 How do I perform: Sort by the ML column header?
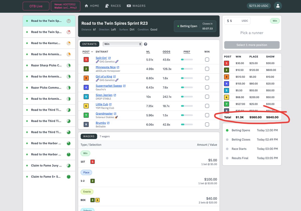148,52
